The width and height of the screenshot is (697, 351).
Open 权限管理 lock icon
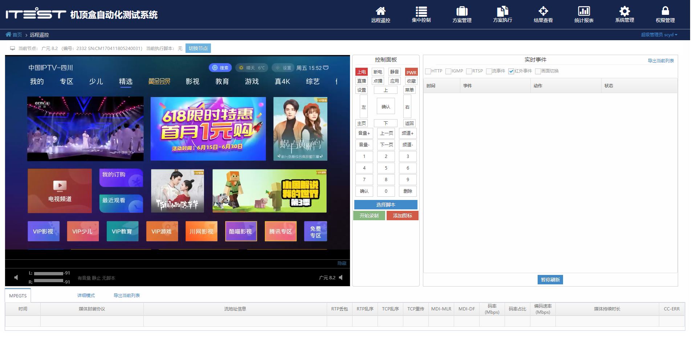[665, 14]
